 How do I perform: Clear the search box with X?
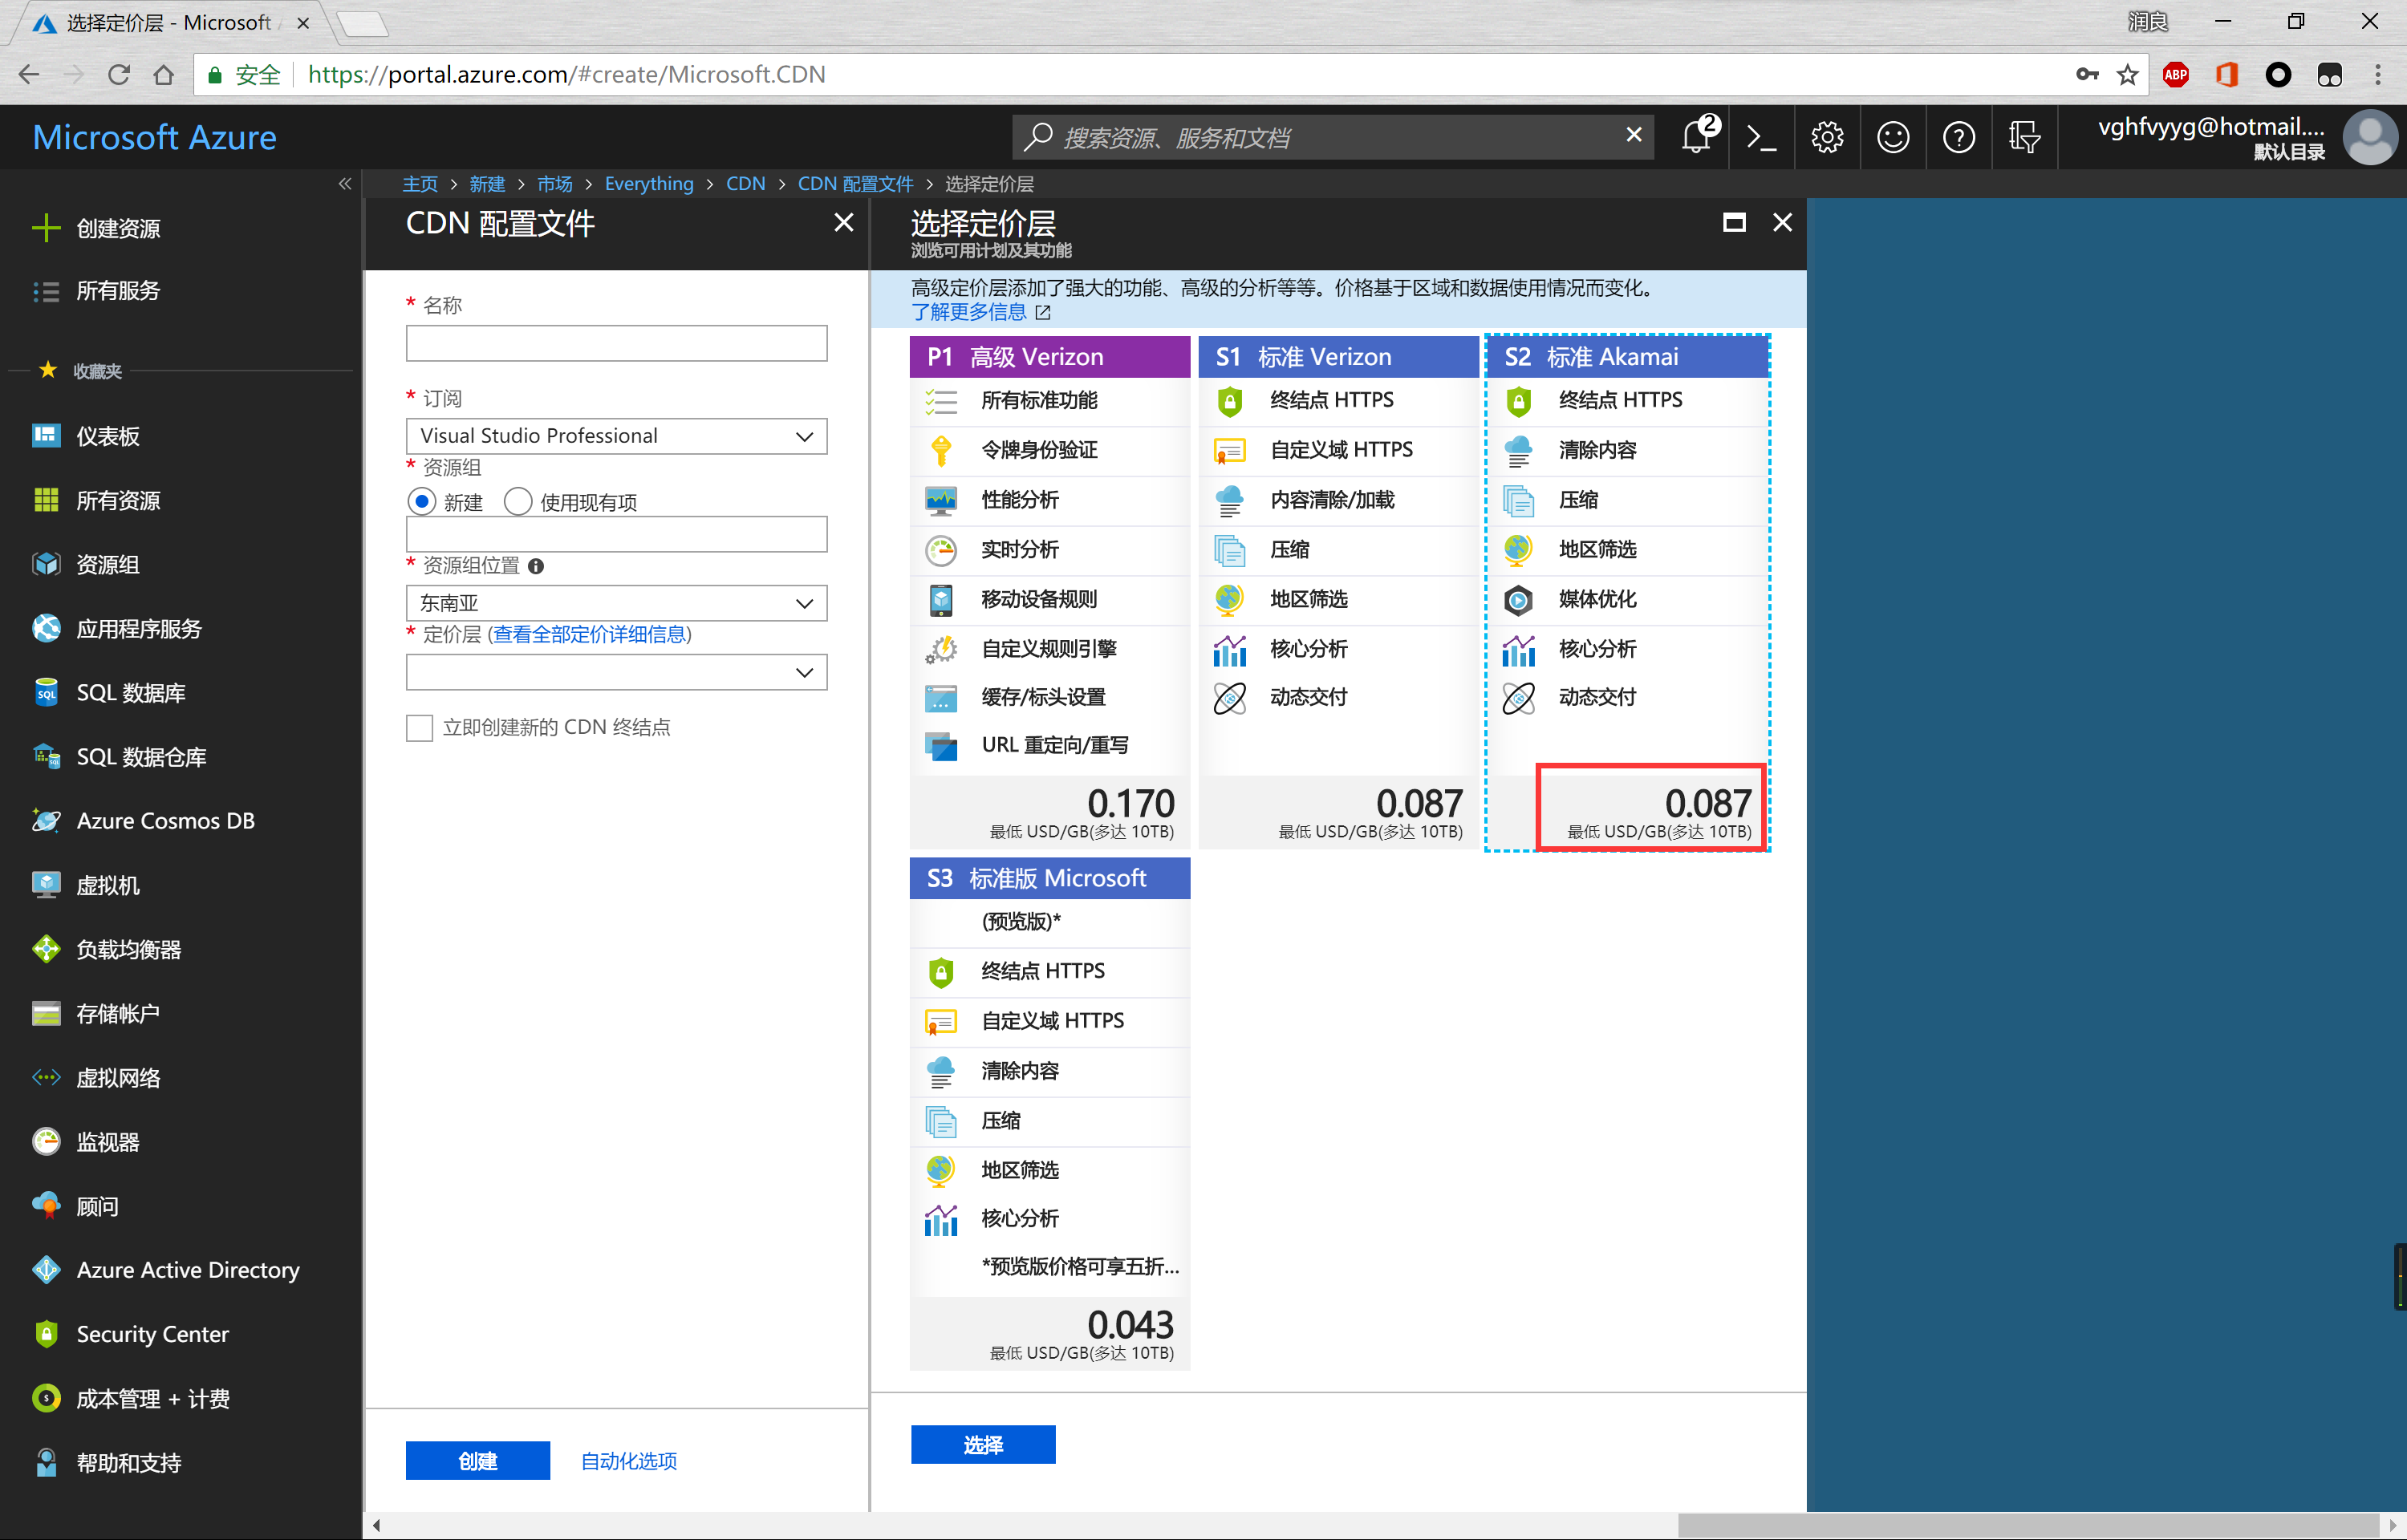click(1634, 134)
